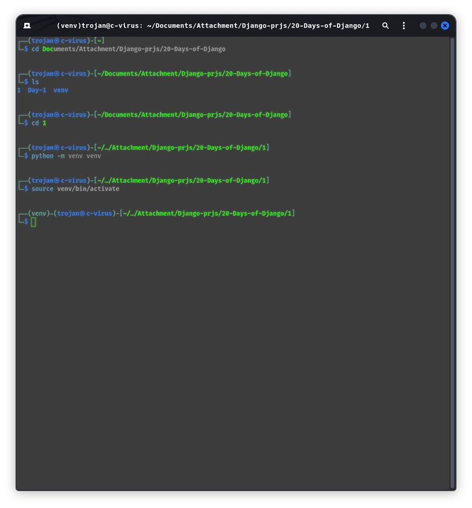Open a new tab with the top-left icon

(x=27, y=25)
